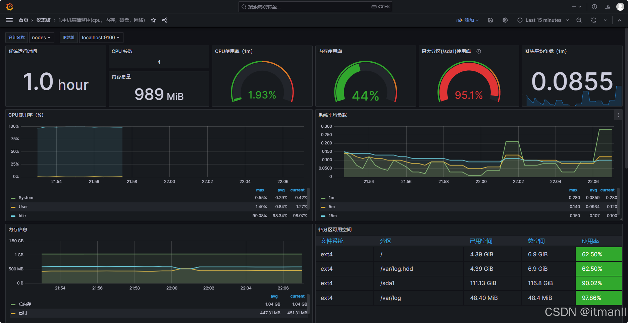Image resolution: width=628 pixels, height=323 pixels.
Task: Open the 系统平均负载 panel three-dot menu
Action: click(x=618, y=115)
